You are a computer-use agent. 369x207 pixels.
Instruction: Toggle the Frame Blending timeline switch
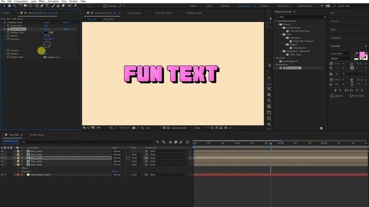pos(175,142)
